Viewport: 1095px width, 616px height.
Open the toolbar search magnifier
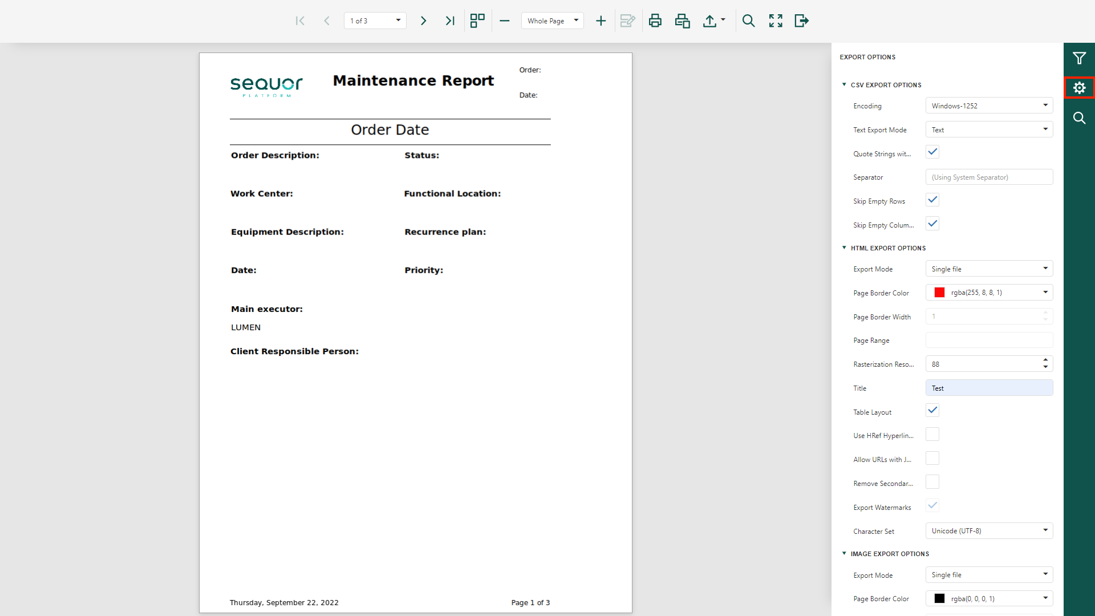(748, 21)
